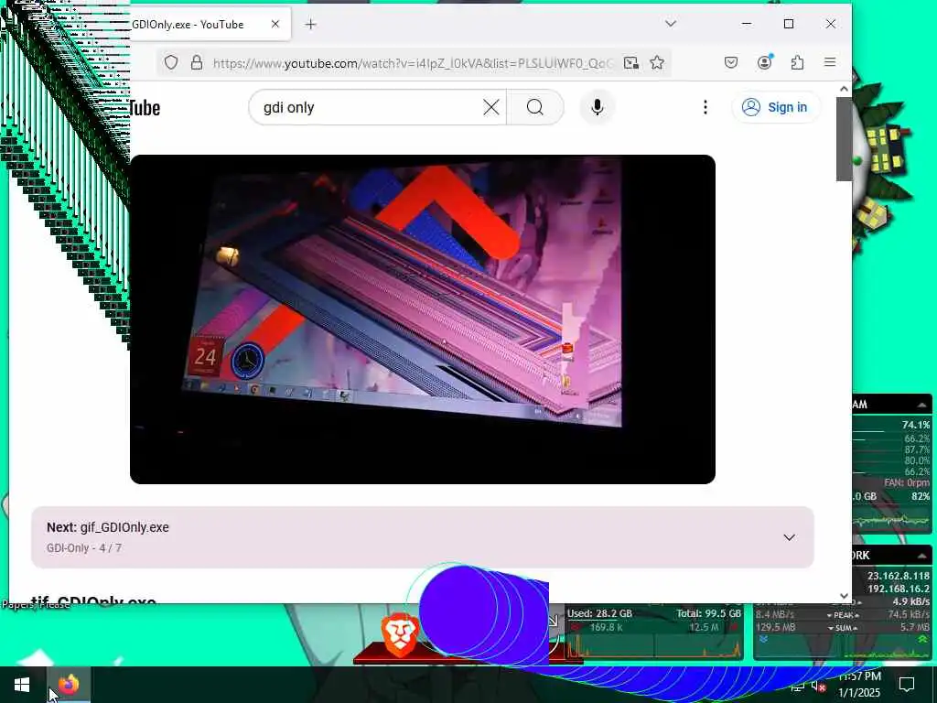Open YouTube settings three-dot menu
937x703 pixels.
(x=705, y=108)
